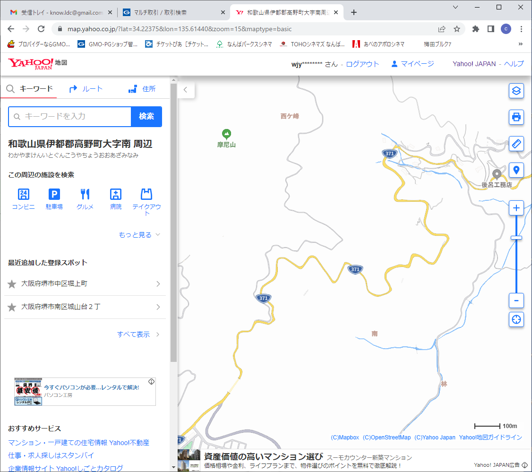Center map on current location icon
Viewport: 532px width, 472px height.
[516, 319]
